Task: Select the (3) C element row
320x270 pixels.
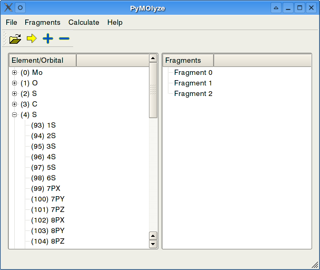Action: [x=29, y=104]
